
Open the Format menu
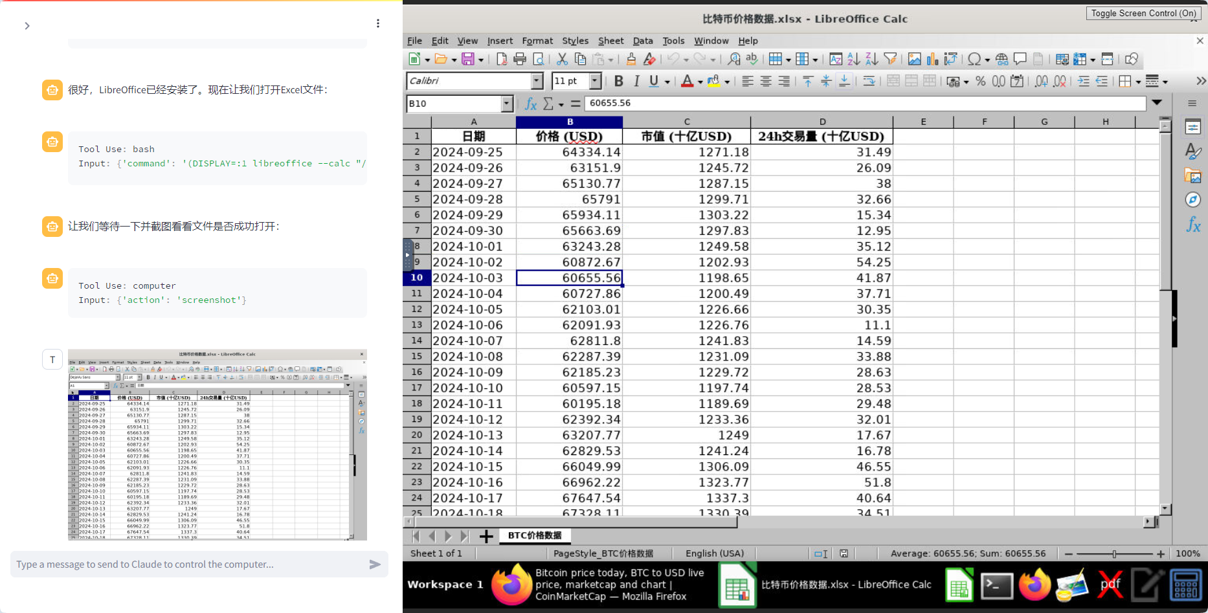[537, 41]
